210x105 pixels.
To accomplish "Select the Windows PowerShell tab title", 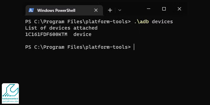I will click(x=56, y=10).
